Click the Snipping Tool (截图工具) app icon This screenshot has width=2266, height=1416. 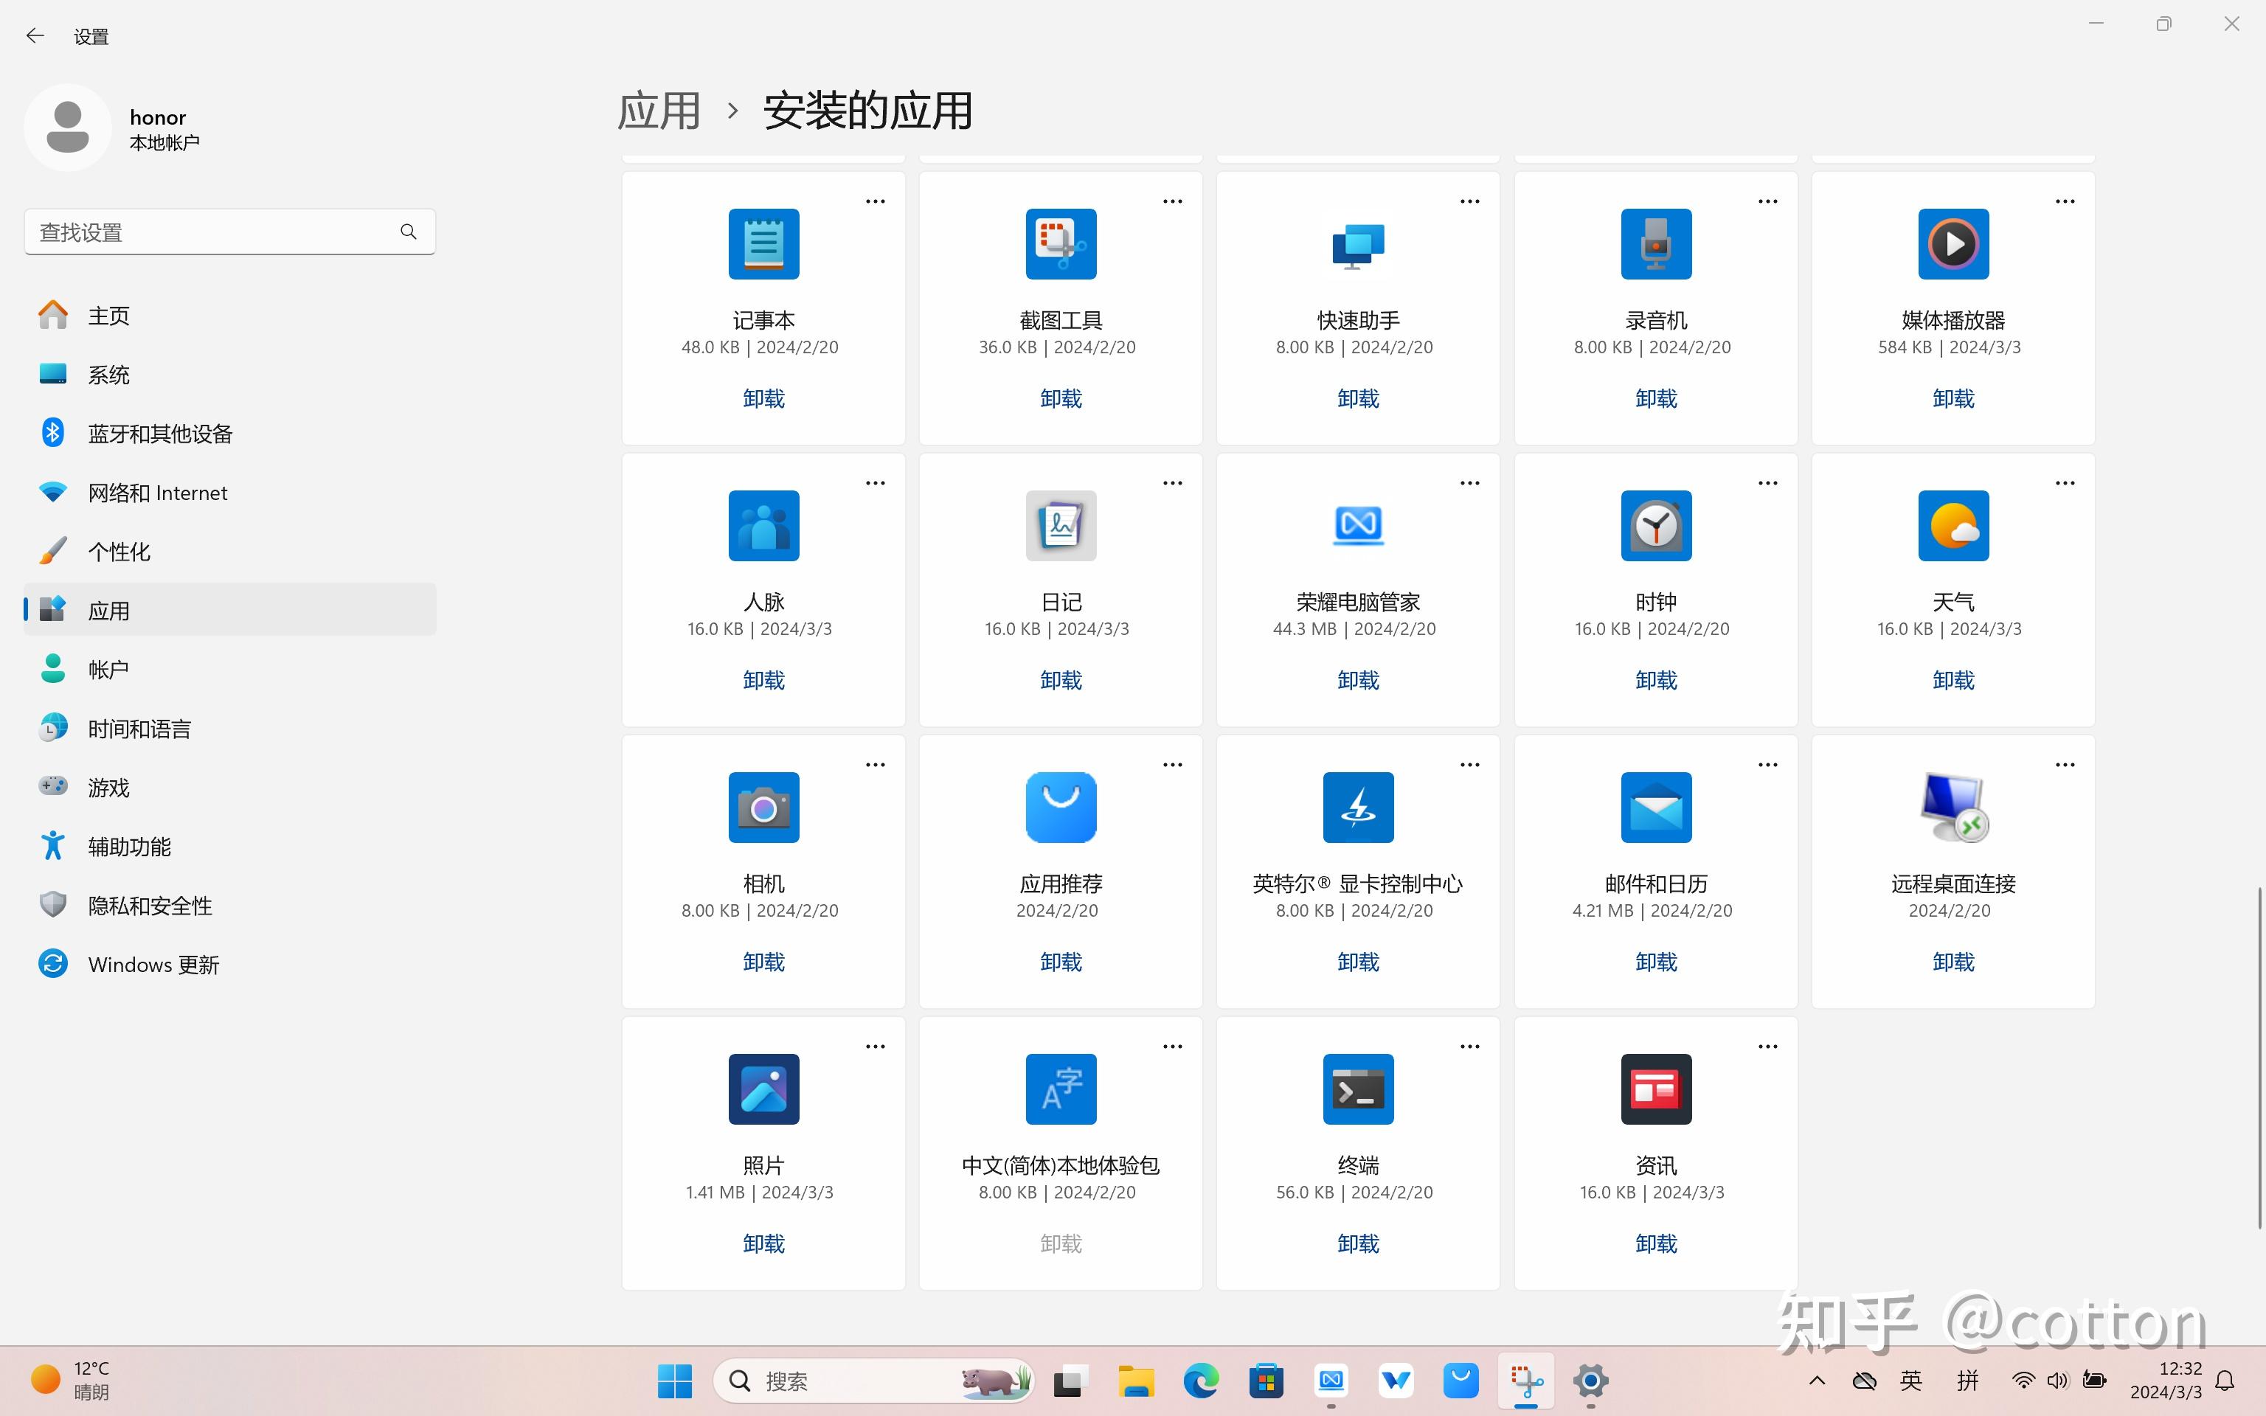tap(1061, 243)
